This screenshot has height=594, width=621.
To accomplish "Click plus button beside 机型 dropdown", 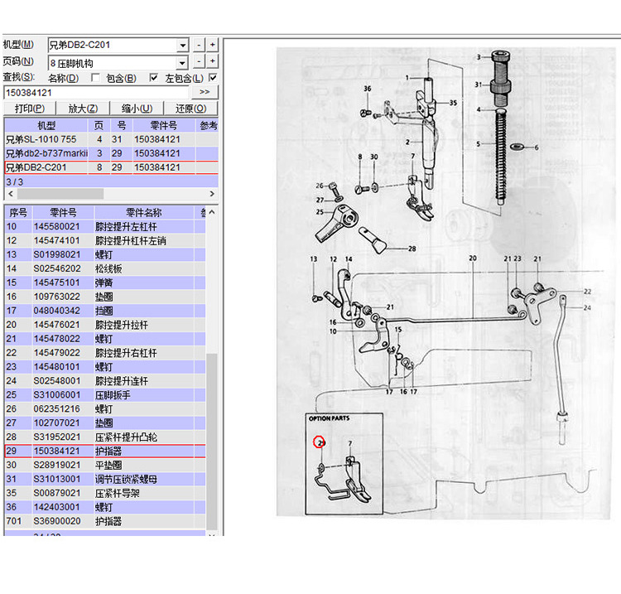I will [212, 45].
